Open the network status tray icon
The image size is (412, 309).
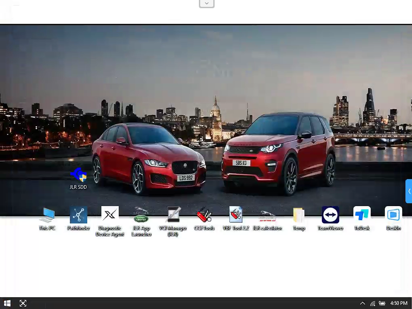[x=373, y=303]
